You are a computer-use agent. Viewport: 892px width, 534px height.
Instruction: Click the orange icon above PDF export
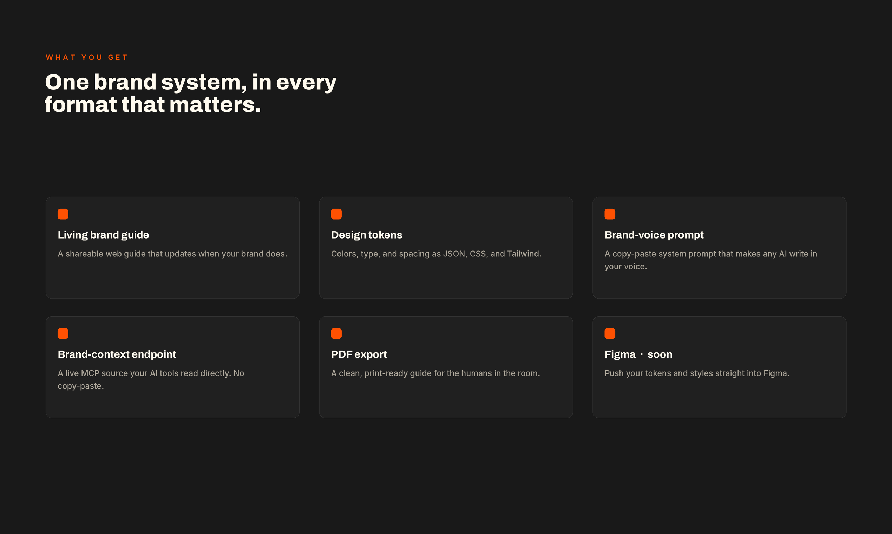[336, 333]
